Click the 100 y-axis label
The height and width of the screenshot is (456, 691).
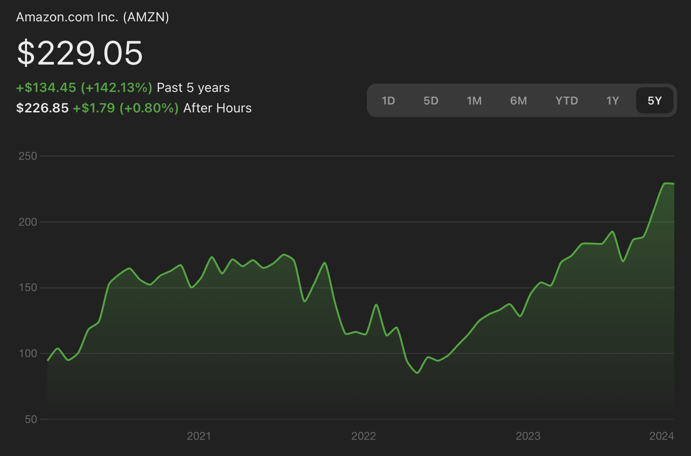[x=28, y=353]
